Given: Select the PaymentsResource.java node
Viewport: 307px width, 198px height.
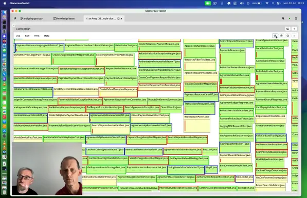Looking at the screenshot, I should pyautogui.click(x=232, y=56).
